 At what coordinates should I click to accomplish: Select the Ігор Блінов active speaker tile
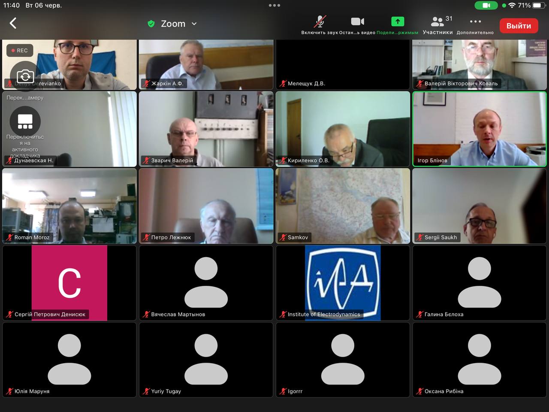click(x=480, y=129)
